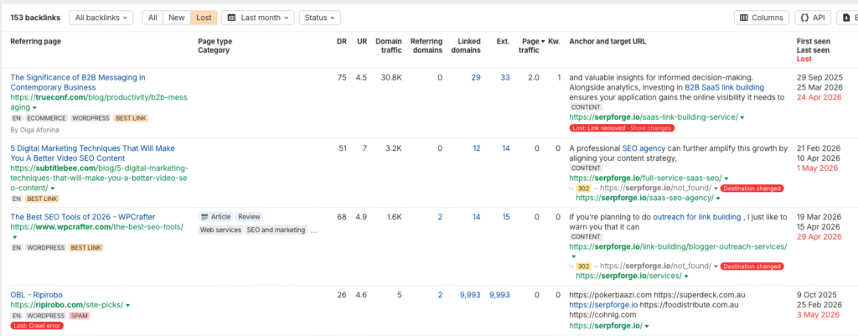Open the ripirobo.com/site-picks URL
Screen dimensions: 858x336
coord(67,305)
